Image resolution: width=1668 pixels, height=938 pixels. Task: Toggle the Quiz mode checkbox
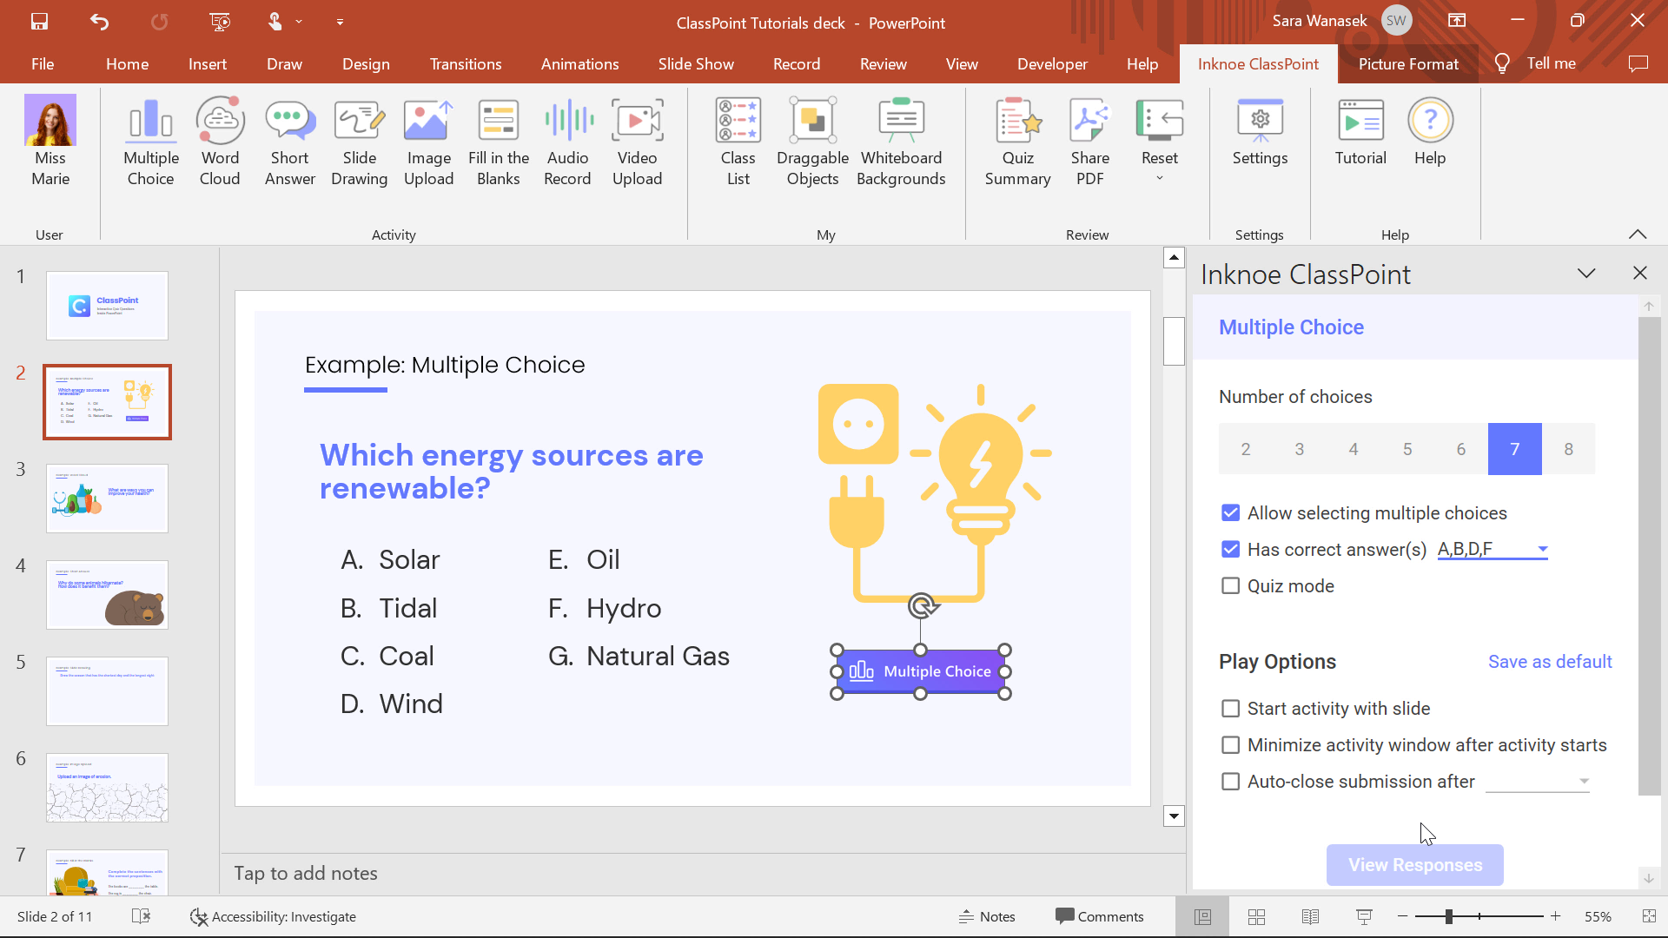pos(1232,585)
